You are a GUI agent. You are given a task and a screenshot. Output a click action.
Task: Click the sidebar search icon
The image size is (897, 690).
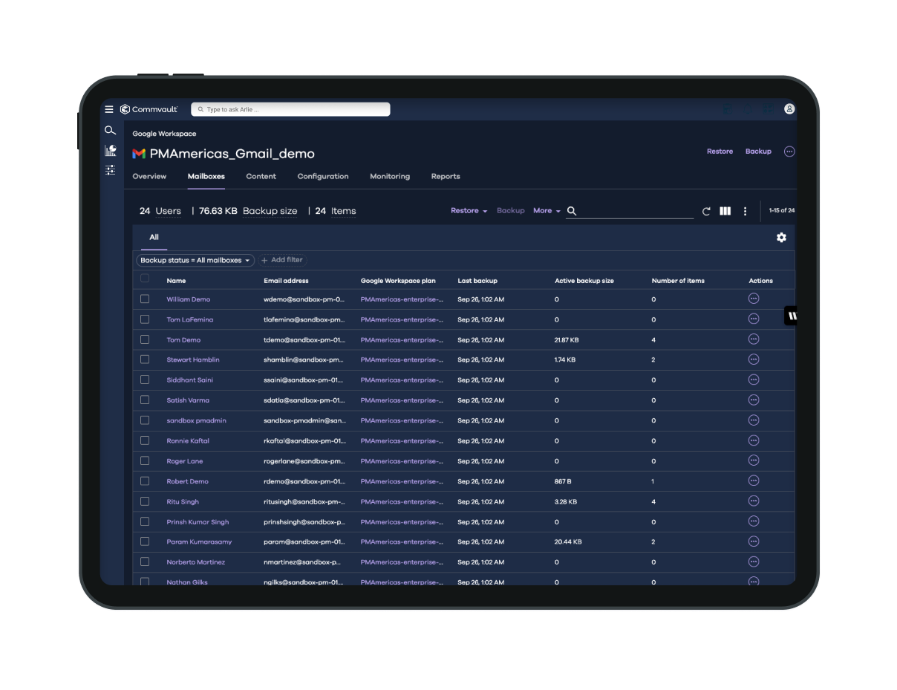tap(110, 131)
